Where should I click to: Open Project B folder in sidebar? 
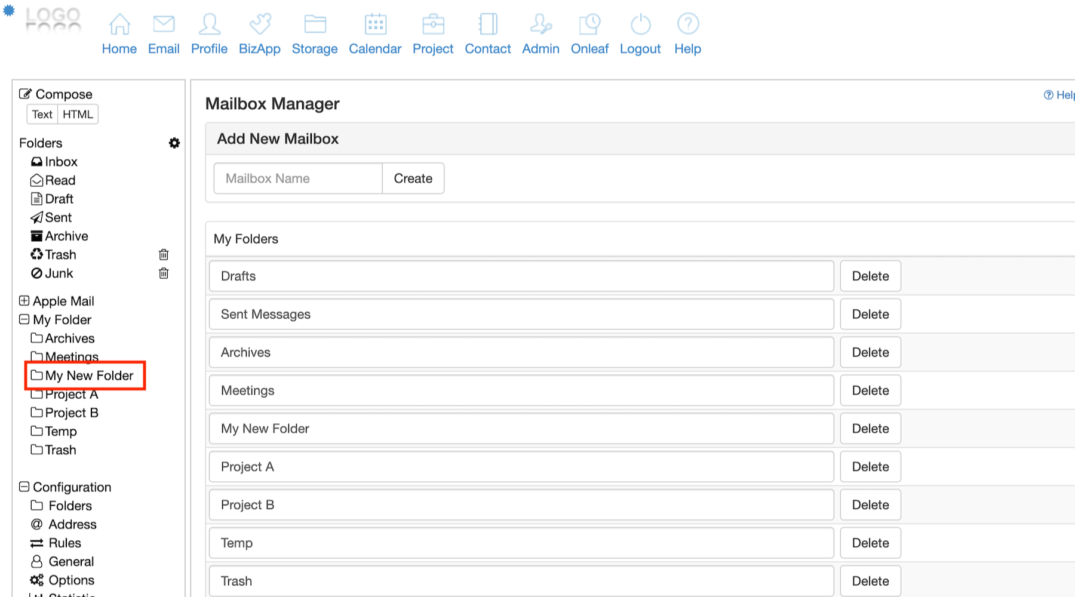(x=71, y=413)
